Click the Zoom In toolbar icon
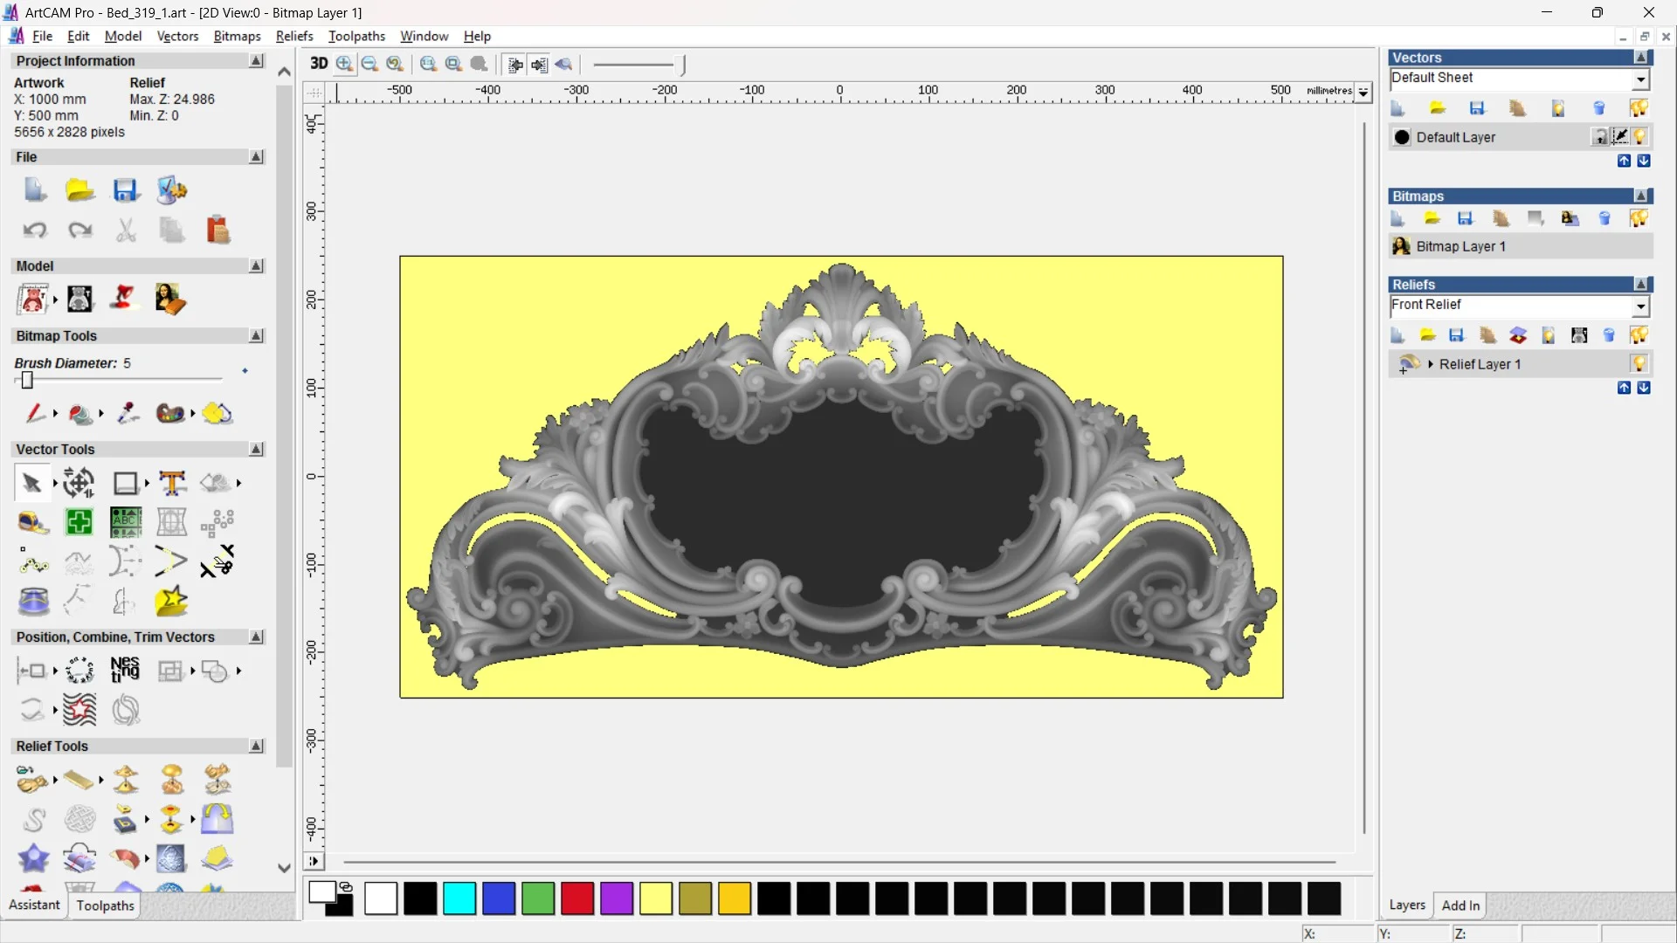1677x943 pixels. click(345, 64)
